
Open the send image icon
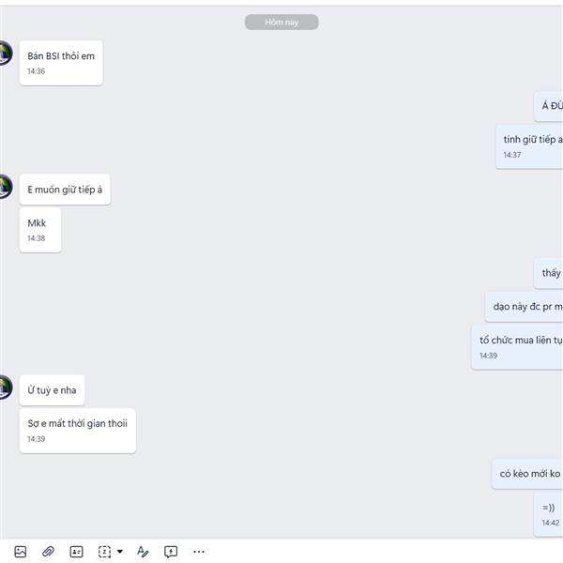click(x=21, y=552)
